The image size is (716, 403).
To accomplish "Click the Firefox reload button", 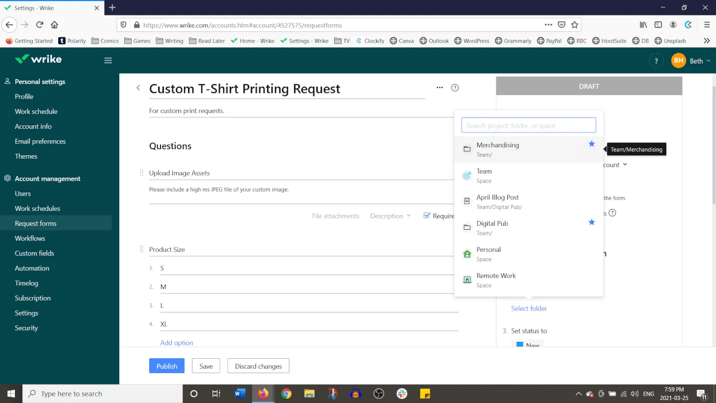I will click(x=40, y=24).
